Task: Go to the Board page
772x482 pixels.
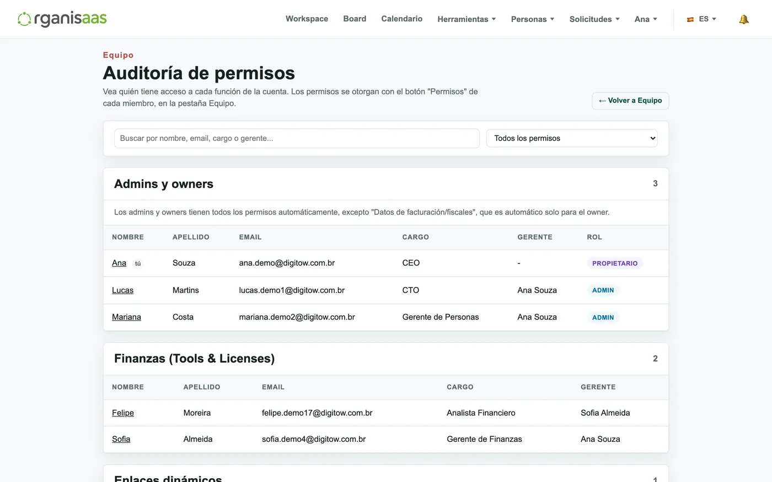Action: point(355,19)
